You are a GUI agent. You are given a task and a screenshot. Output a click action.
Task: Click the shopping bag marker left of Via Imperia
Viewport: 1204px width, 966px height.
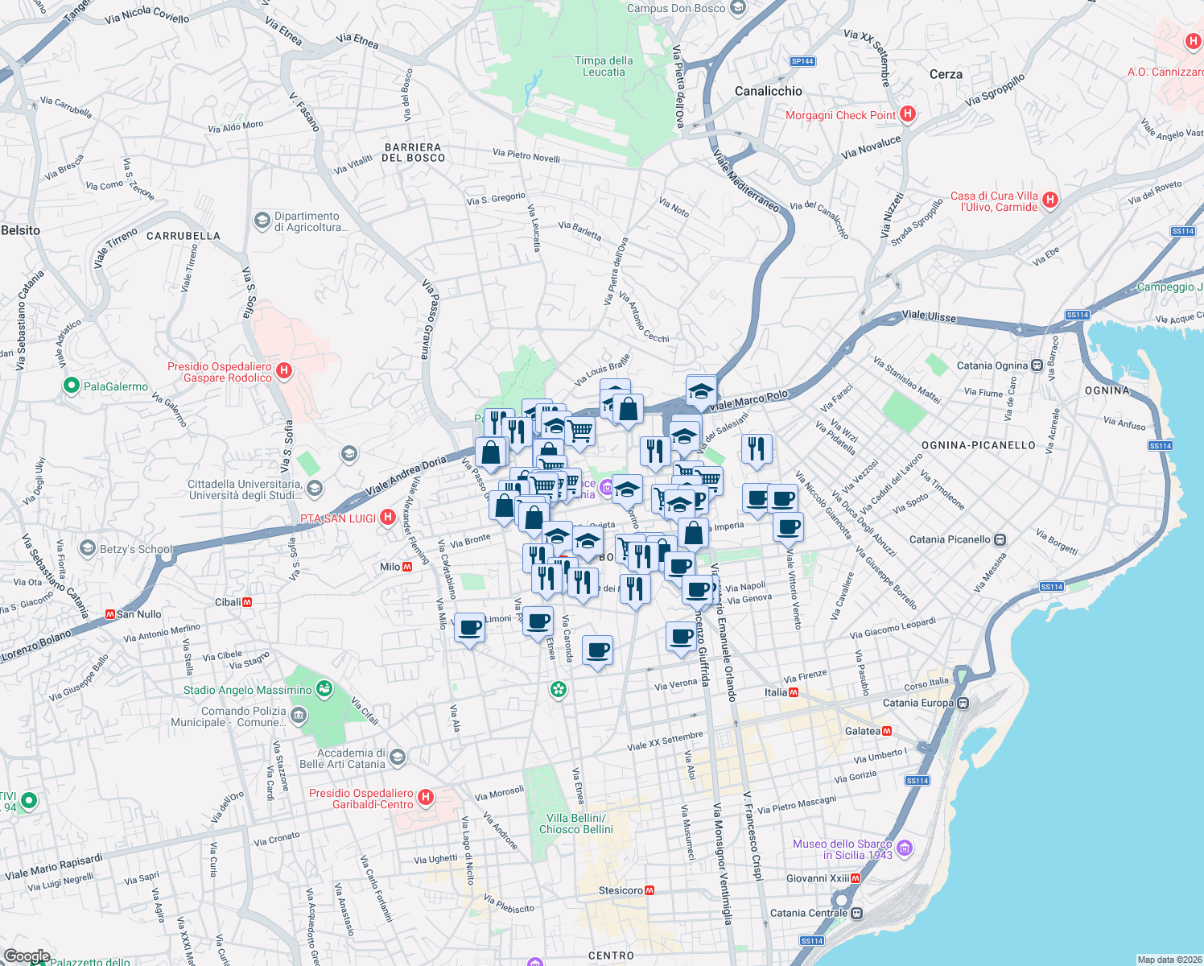click(x=694, y=533)
